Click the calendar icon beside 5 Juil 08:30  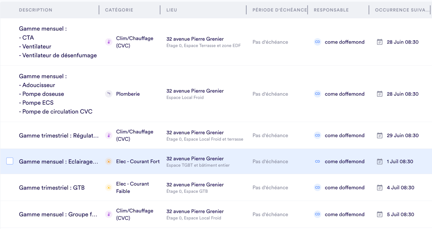tap(380, 214)
